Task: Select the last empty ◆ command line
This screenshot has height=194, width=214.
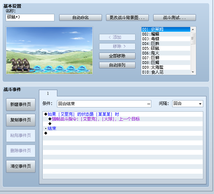Action: coord(123,133)
